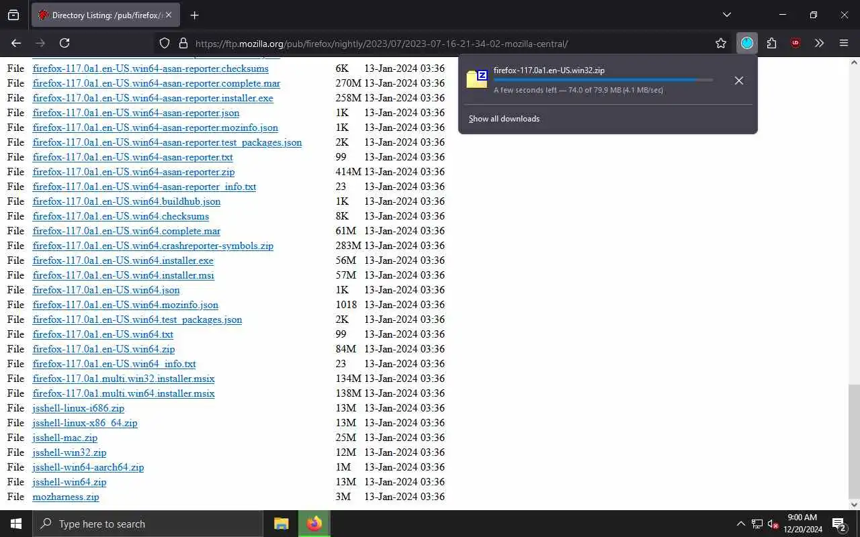The width and height of the screenshot is (860, 537).
Task: Open firefox-117.0a1.en-US.win64.txt link
Action: pos(103,334)
